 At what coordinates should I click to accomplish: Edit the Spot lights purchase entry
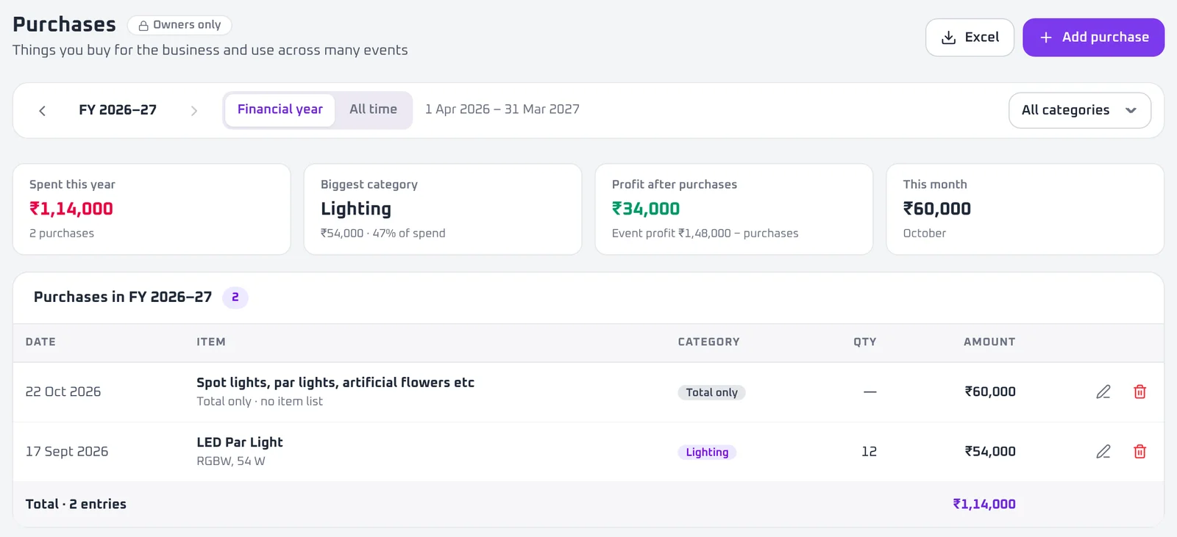1103,392
